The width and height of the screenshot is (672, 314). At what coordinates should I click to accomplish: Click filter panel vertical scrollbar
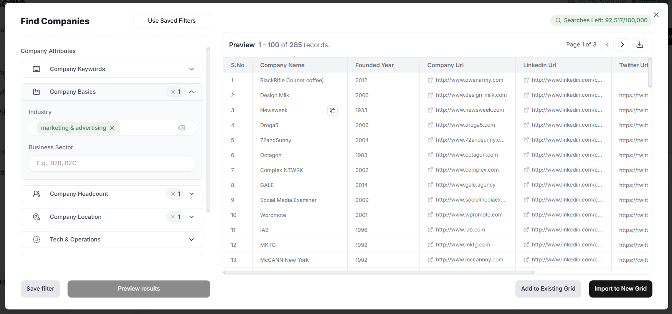[208, 129]
